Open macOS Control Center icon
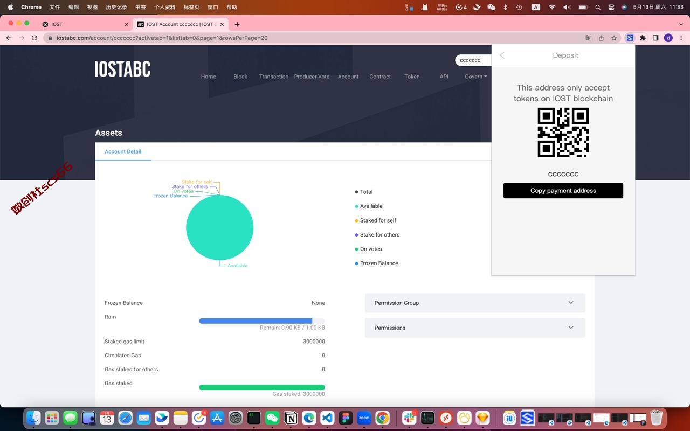 coord(611,7)
